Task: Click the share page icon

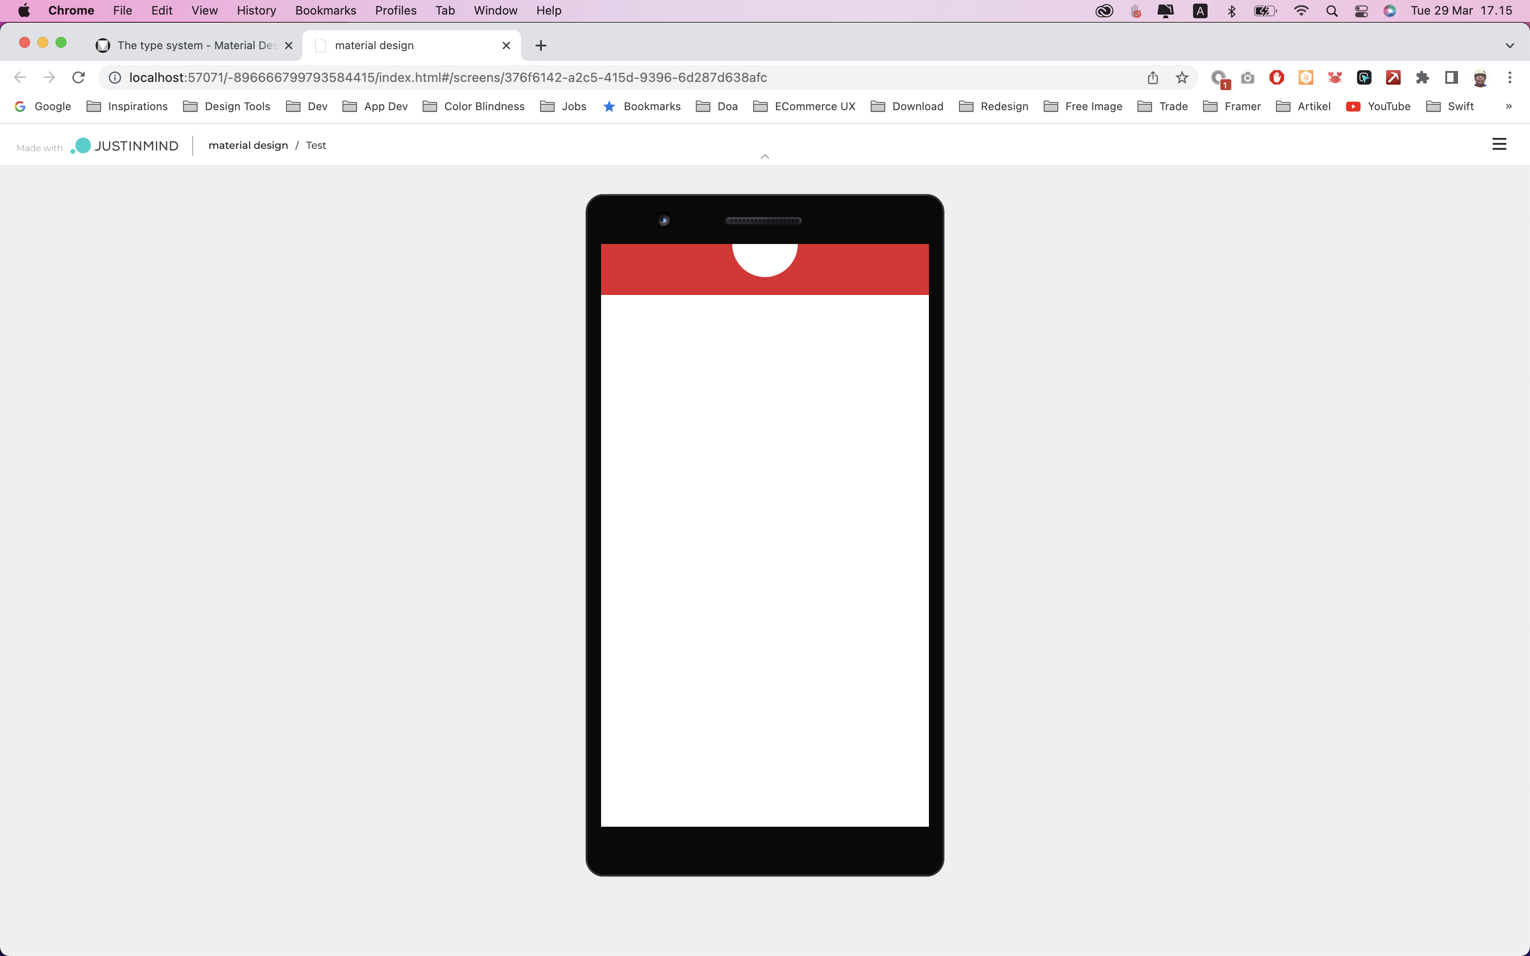Action: [1153, 77]
